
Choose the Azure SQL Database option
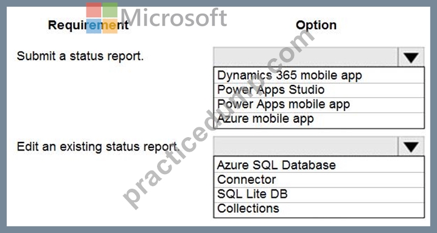point(319,165)
